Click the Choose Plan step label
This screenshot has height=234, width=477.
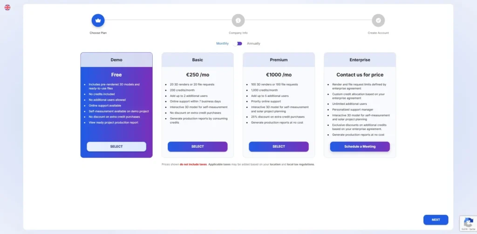tap(98, 33)
